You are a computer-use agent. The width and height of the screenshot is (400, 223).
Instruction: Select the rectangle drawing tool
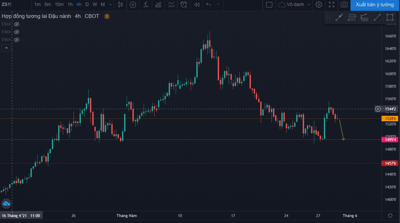tap(390, 17)
